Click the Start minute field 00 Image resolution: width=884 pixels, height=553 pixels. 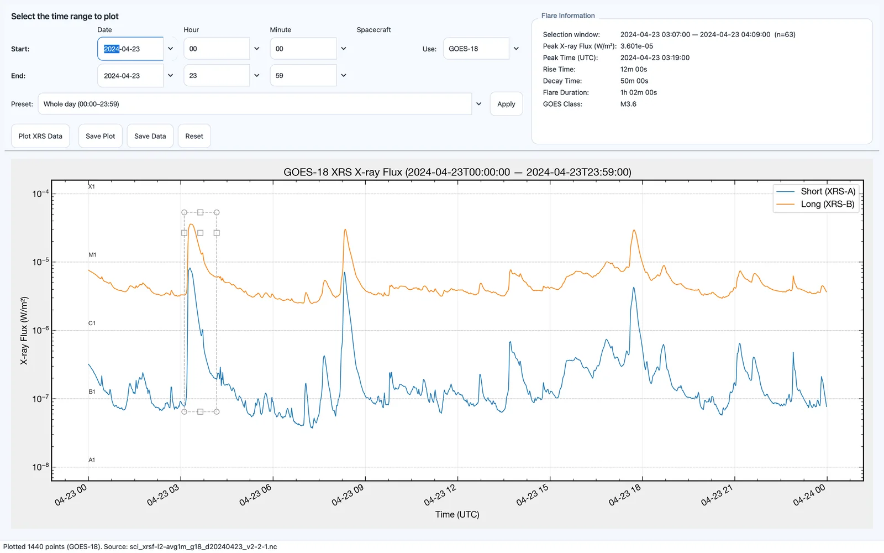[303, 49]
